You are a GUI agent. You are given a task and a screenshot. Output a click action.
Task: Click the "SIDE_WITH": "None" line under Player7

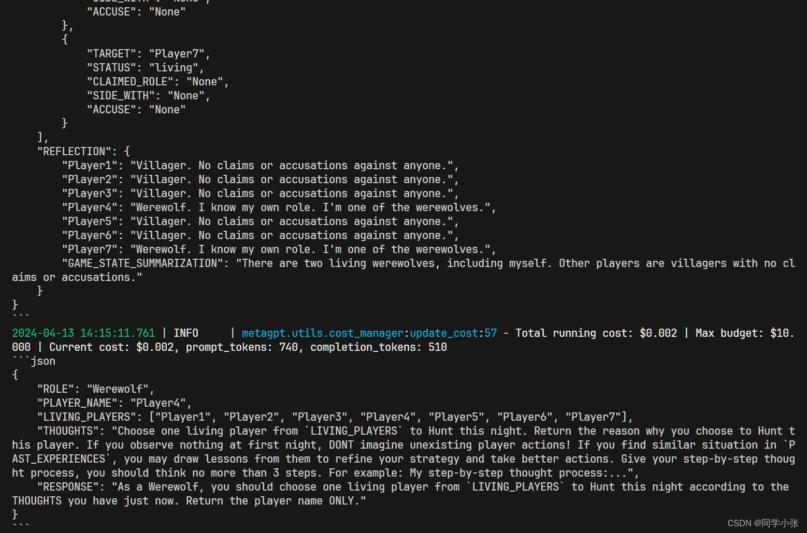point(149,96)
